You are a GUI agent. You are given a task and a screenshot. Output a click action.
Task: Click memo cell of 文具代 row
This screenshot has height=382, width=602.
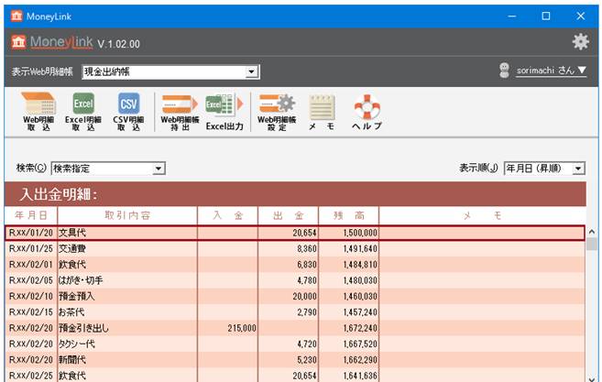(482, 233)
